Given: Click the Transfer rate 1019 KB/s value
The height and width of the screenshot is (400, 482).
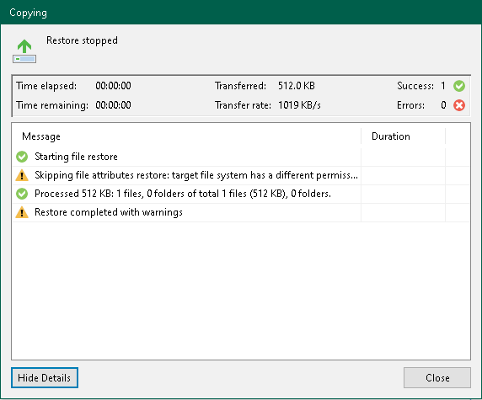Looking at the screenshot, I should click(299, 105).
